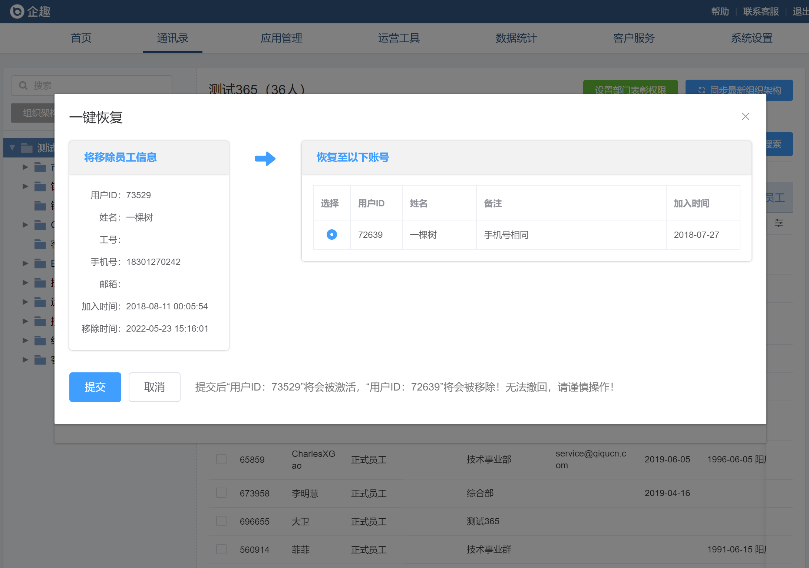809x568 pixels.
Task: Click the phone number 18301270242
Action: (153, 262)
